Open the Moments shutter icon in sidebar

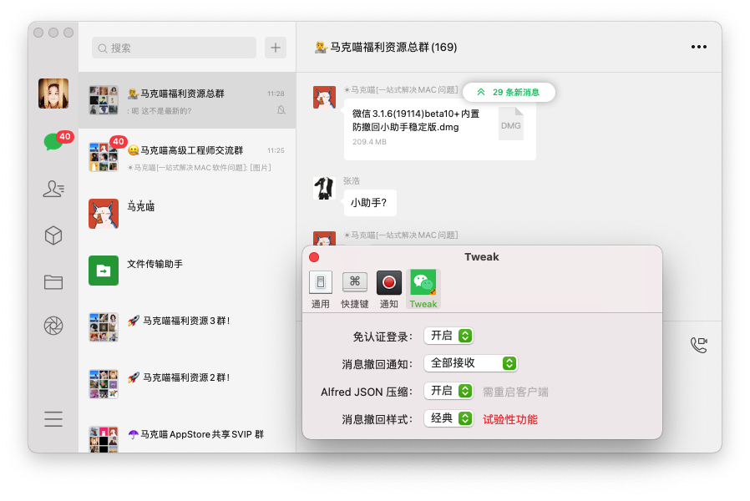pyautogui.click(x=53, y=326)
